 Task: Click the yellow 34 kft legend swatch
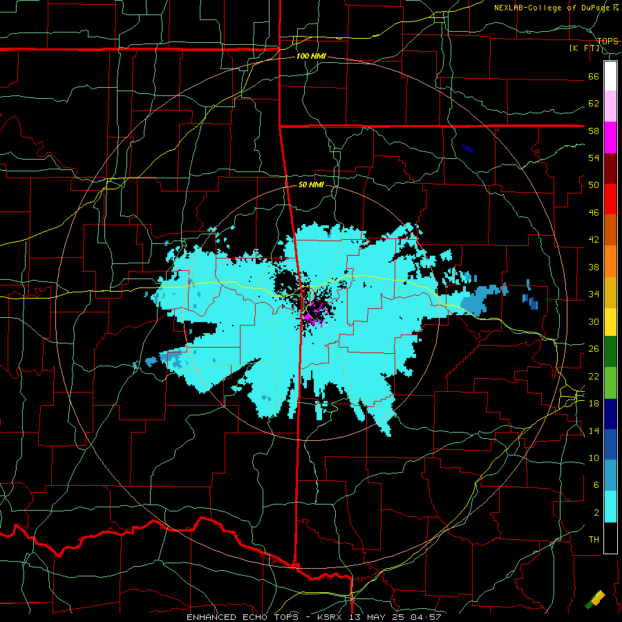point(610,321)
